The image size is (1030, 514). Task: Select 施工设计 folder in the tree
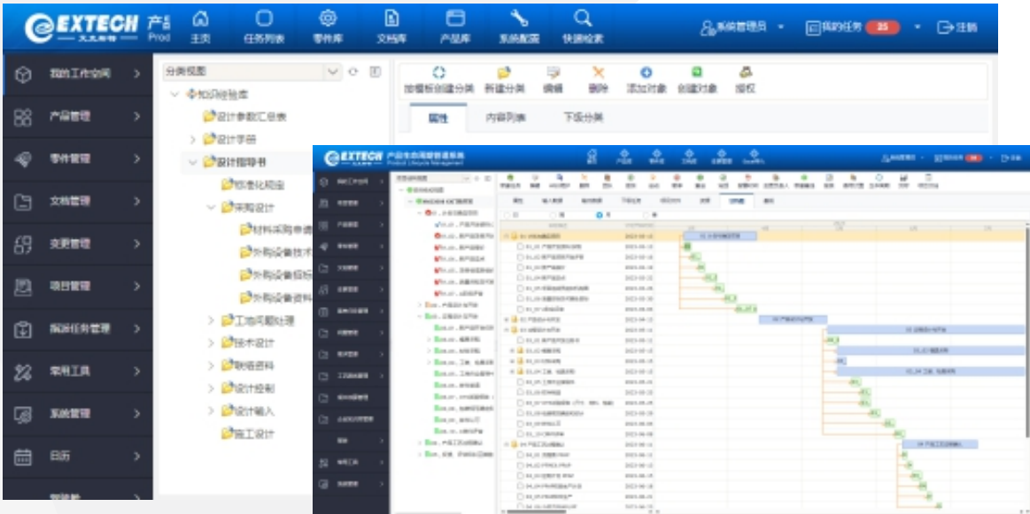click(x=248, y=433)
